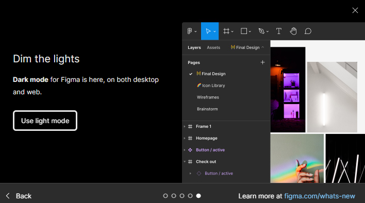Go to second slide dot

pyautogui.click(x=174, y=196)
